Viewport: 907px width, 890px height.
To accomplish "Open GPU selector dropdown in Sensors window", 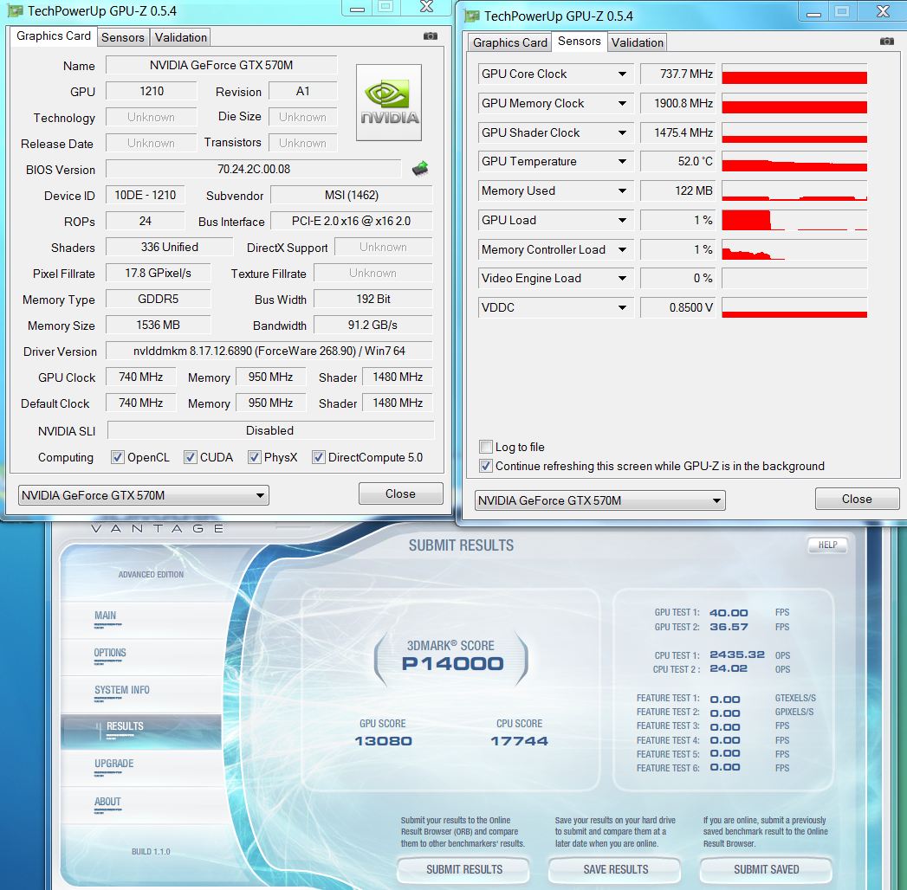I will pyautogui.click(x=599, y=500).
